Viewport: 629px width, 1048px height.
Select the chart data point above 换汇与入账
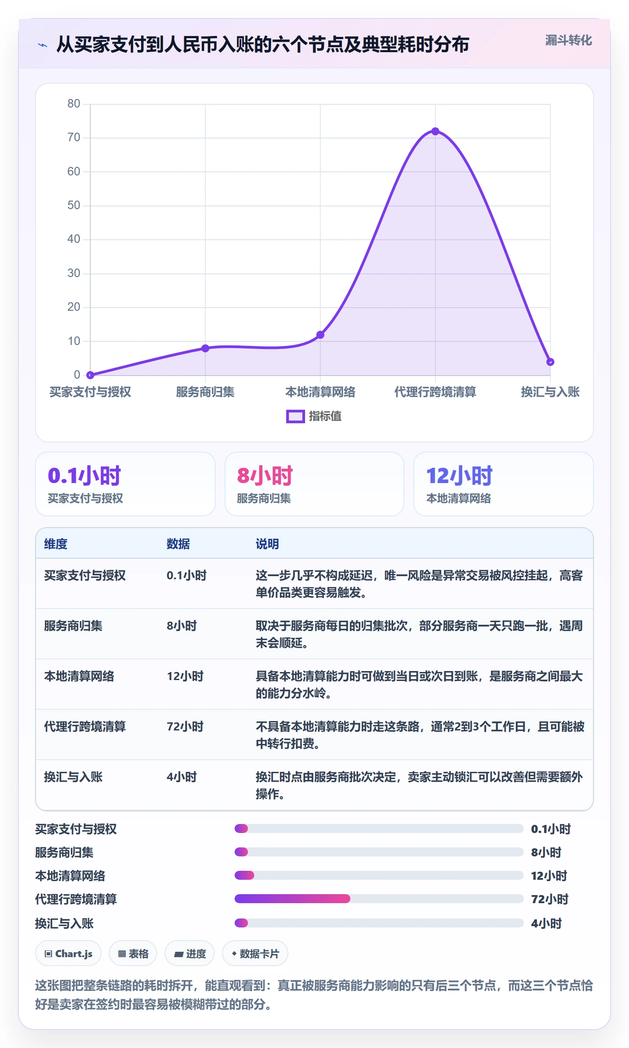point(550,362)
